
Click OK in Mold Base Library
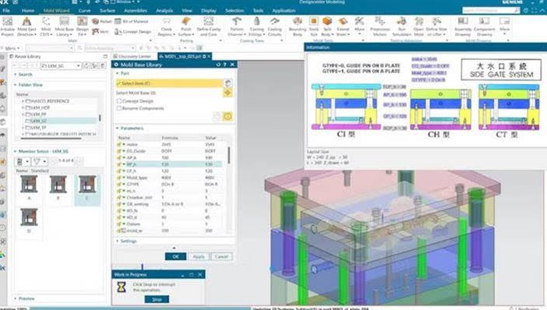pyautogui.click(x=175, y=256)
